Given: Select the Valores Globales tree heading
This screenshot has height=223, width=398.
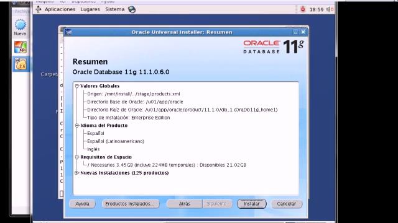Looking at the screenshot, I should point(99,86).
